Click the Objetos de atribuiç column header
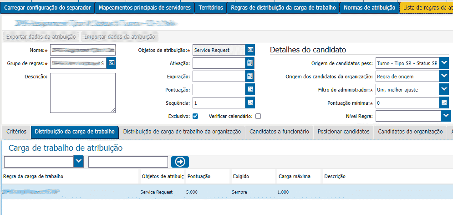The height and width of the screenshot is (215, 453). coord(163,176)
